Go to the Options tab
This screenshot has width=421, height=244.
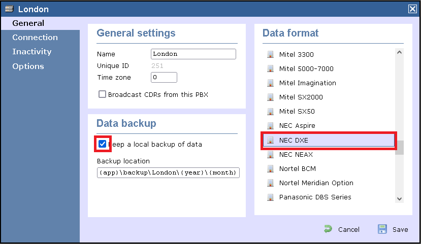click(x=28, y=66)
